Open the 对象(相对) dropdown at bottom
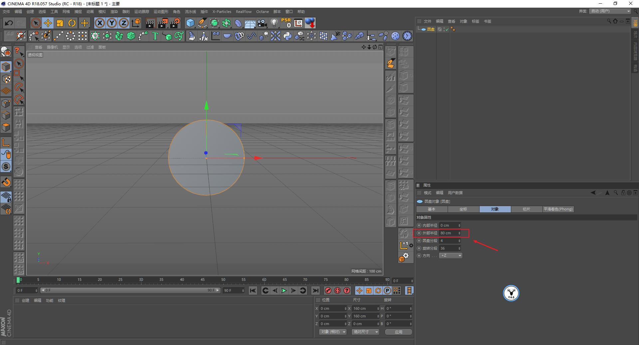639x345 pixels. coord(332,332)
